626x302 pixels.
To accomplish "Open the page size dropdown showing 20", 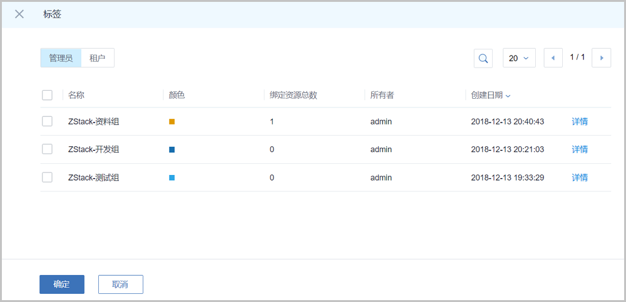I will point(519,58).
